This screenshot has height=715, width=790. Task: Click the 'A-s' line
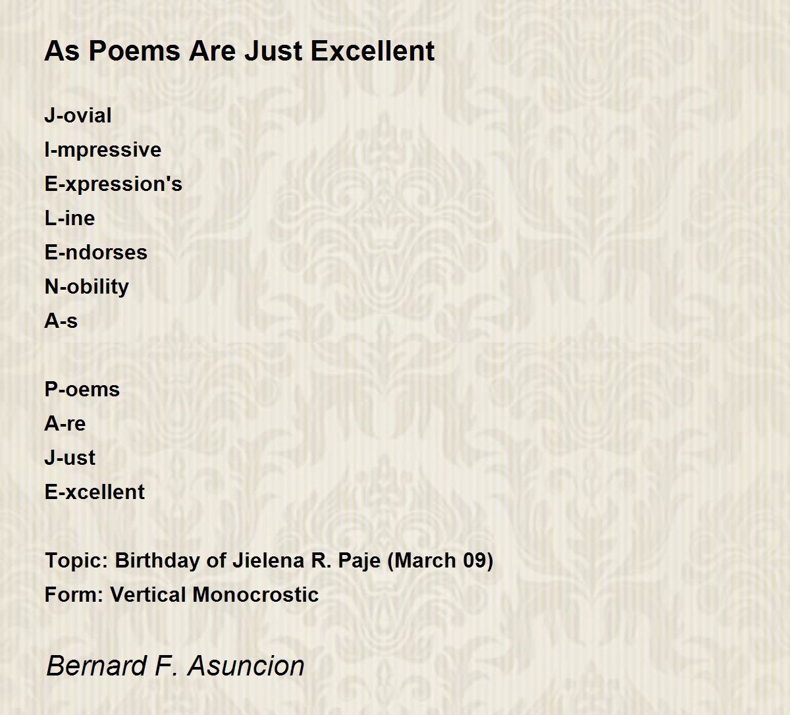(x=61, y=321)
